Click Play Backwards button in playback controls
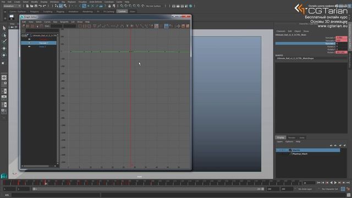The image size is (352, 198). 331,183
